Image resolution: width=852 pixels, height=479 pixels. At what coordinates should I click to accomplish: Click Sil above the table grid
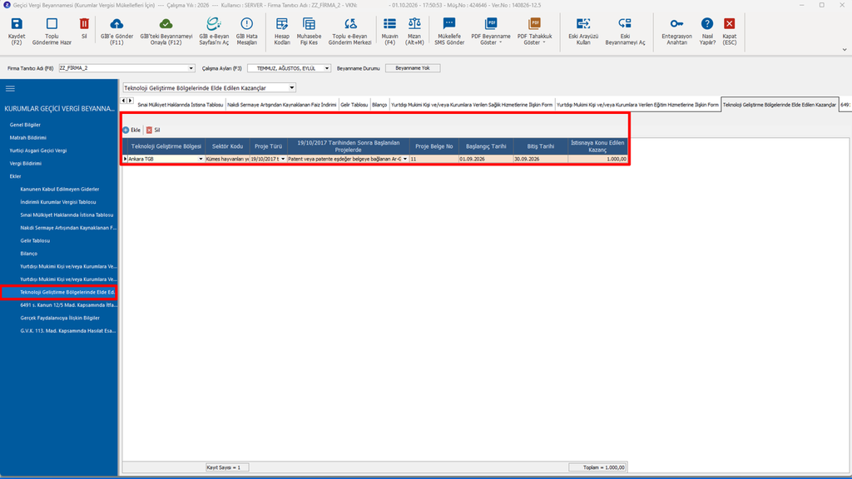pos(153,131)
